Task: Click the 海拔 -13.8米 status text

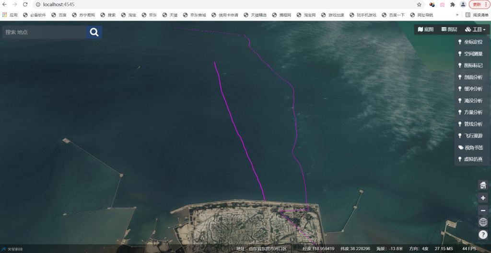Action: pyautogui.click(x=389, y=249)
